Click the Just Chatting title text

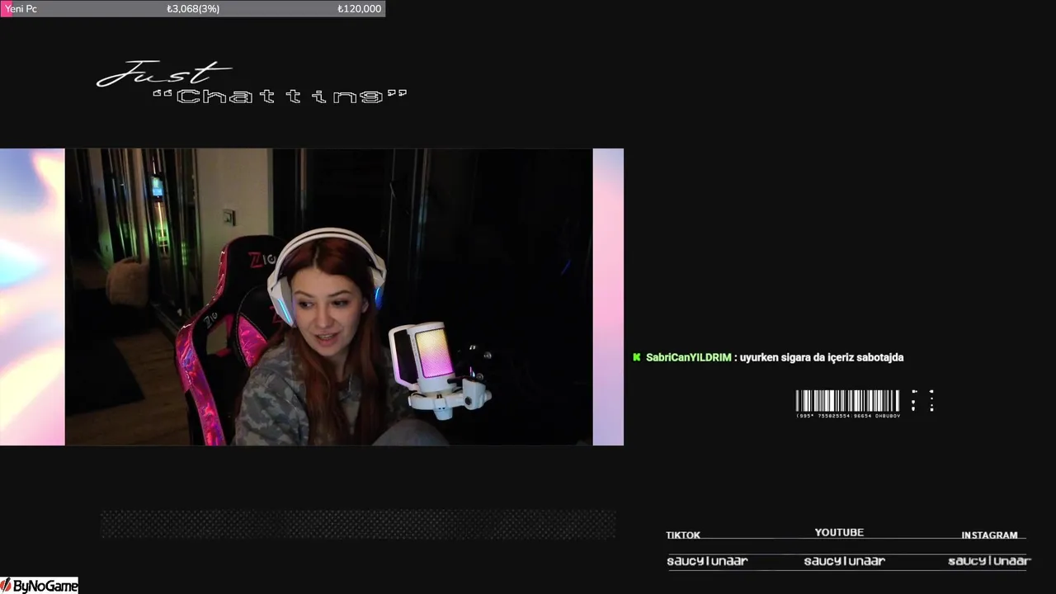(x=252, y=83)
